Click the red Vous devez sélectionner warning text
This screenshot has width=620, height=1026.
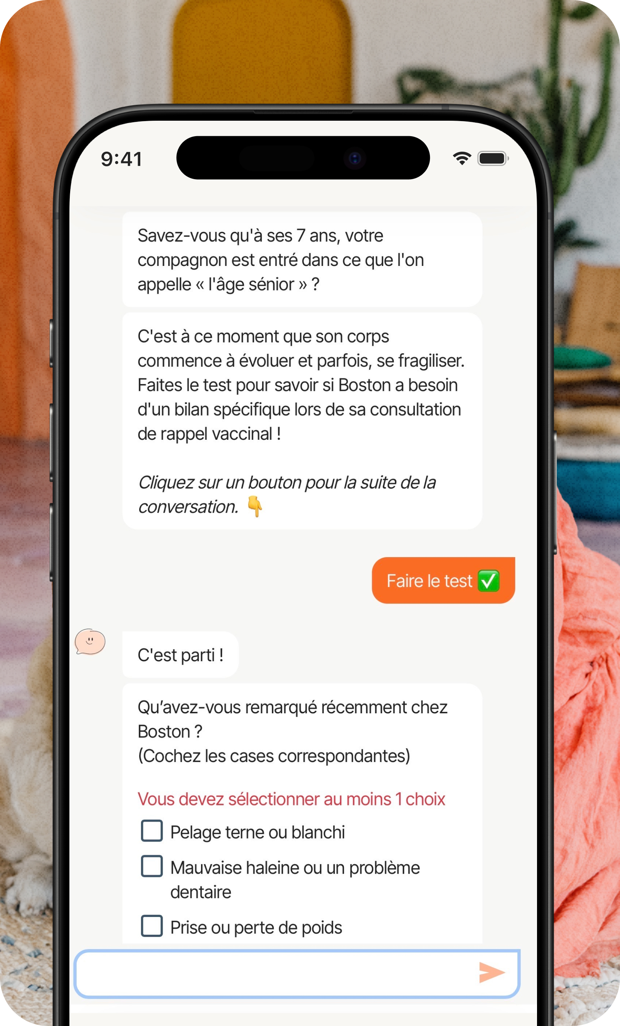coord(292,799)
